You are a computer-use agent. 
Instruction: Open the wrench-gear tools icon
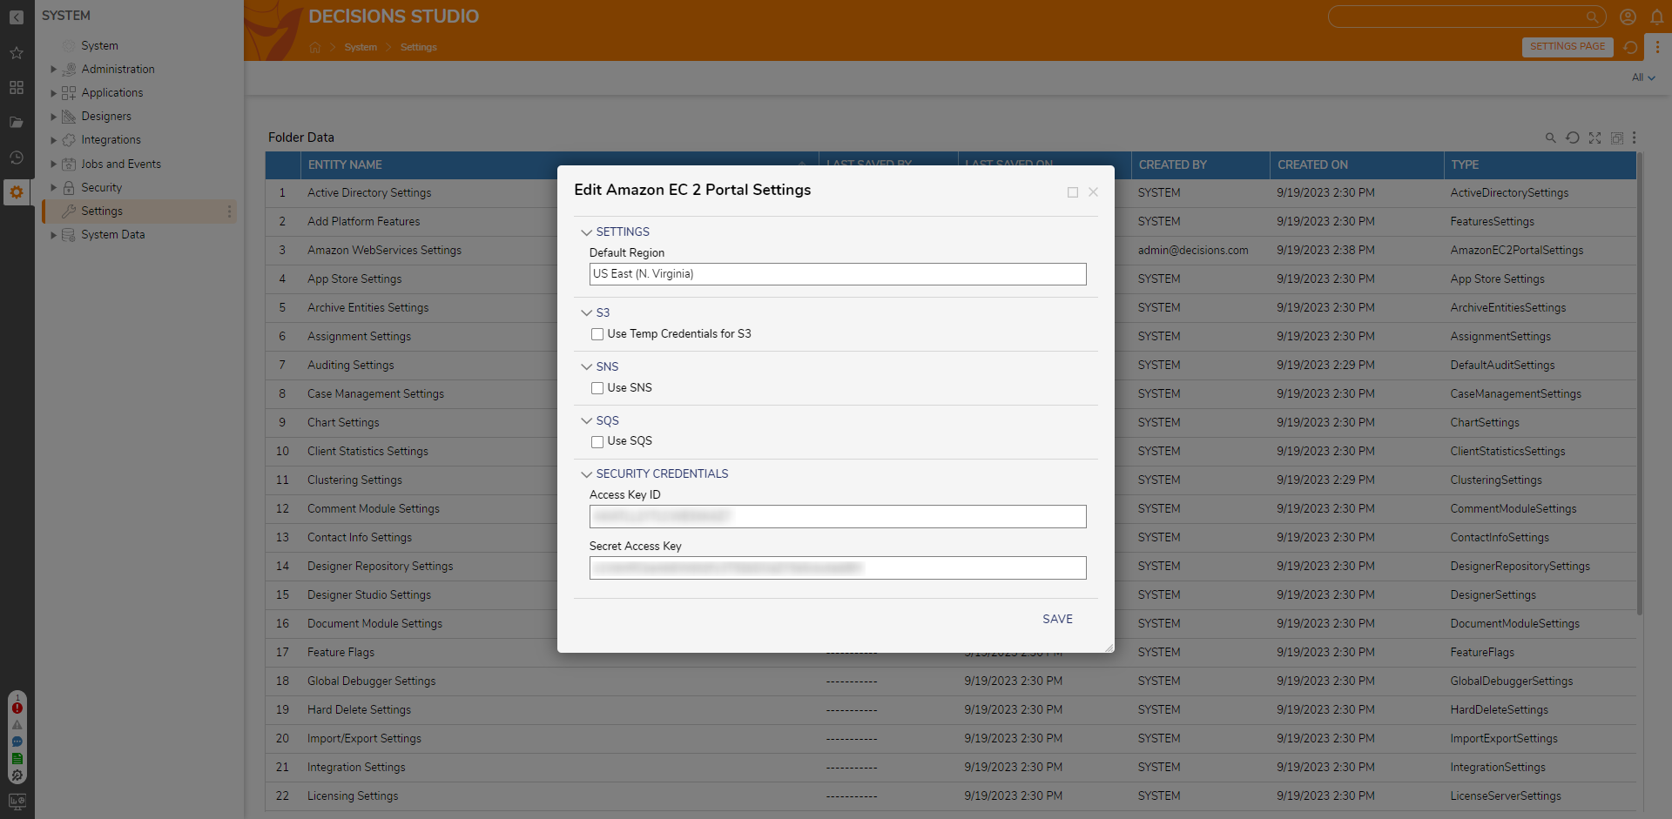coord(17,775)
